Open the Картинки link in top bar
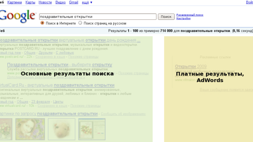This screenshot has height=142, width=253. tap(15, 2)
